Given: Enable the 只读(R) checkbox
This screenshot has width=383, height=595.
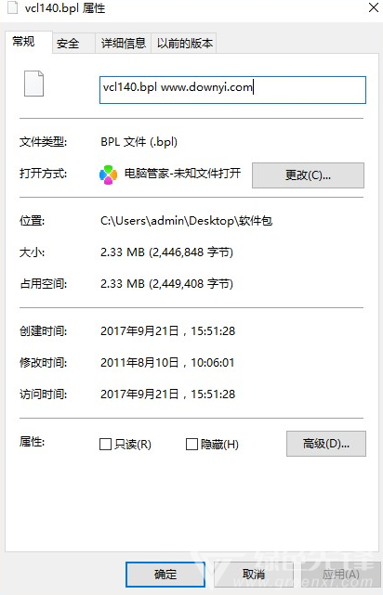Looking at the screenshot, I should coord(105,444).
